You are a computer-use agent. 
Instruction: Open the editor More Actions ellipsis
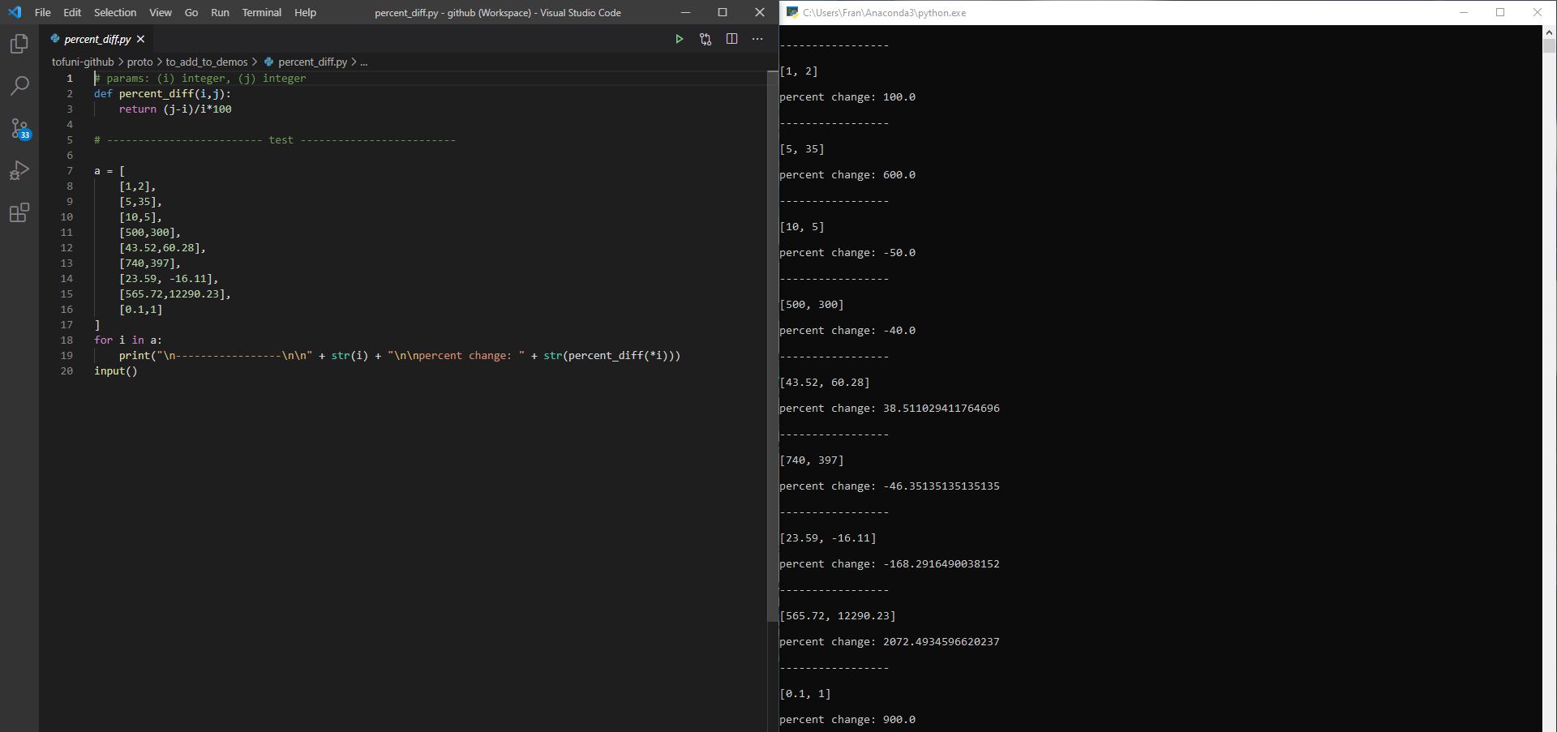tap(757, 39)
